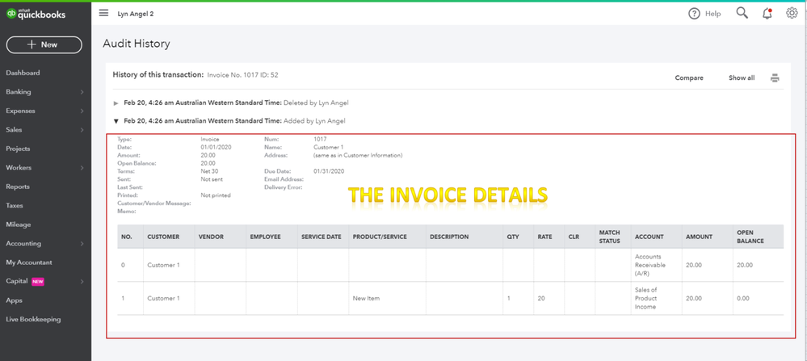Click the PRODUCT/SERVICE column header

pos(380,237)
